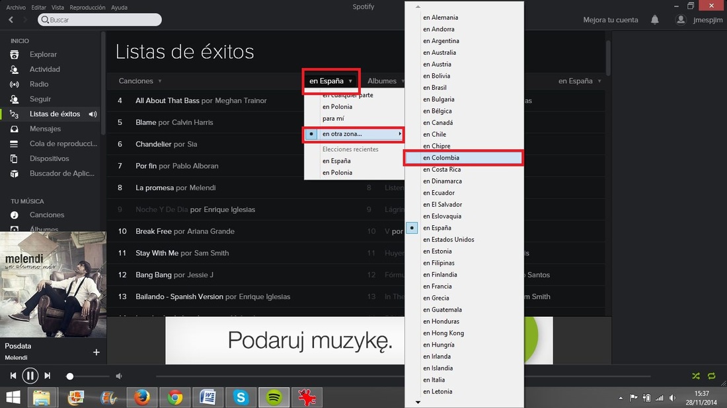The image size is (727, 408).
Task: Click 'Mejora tu cuenta' link
Action: pyautogui.click(x=610, y=20)
